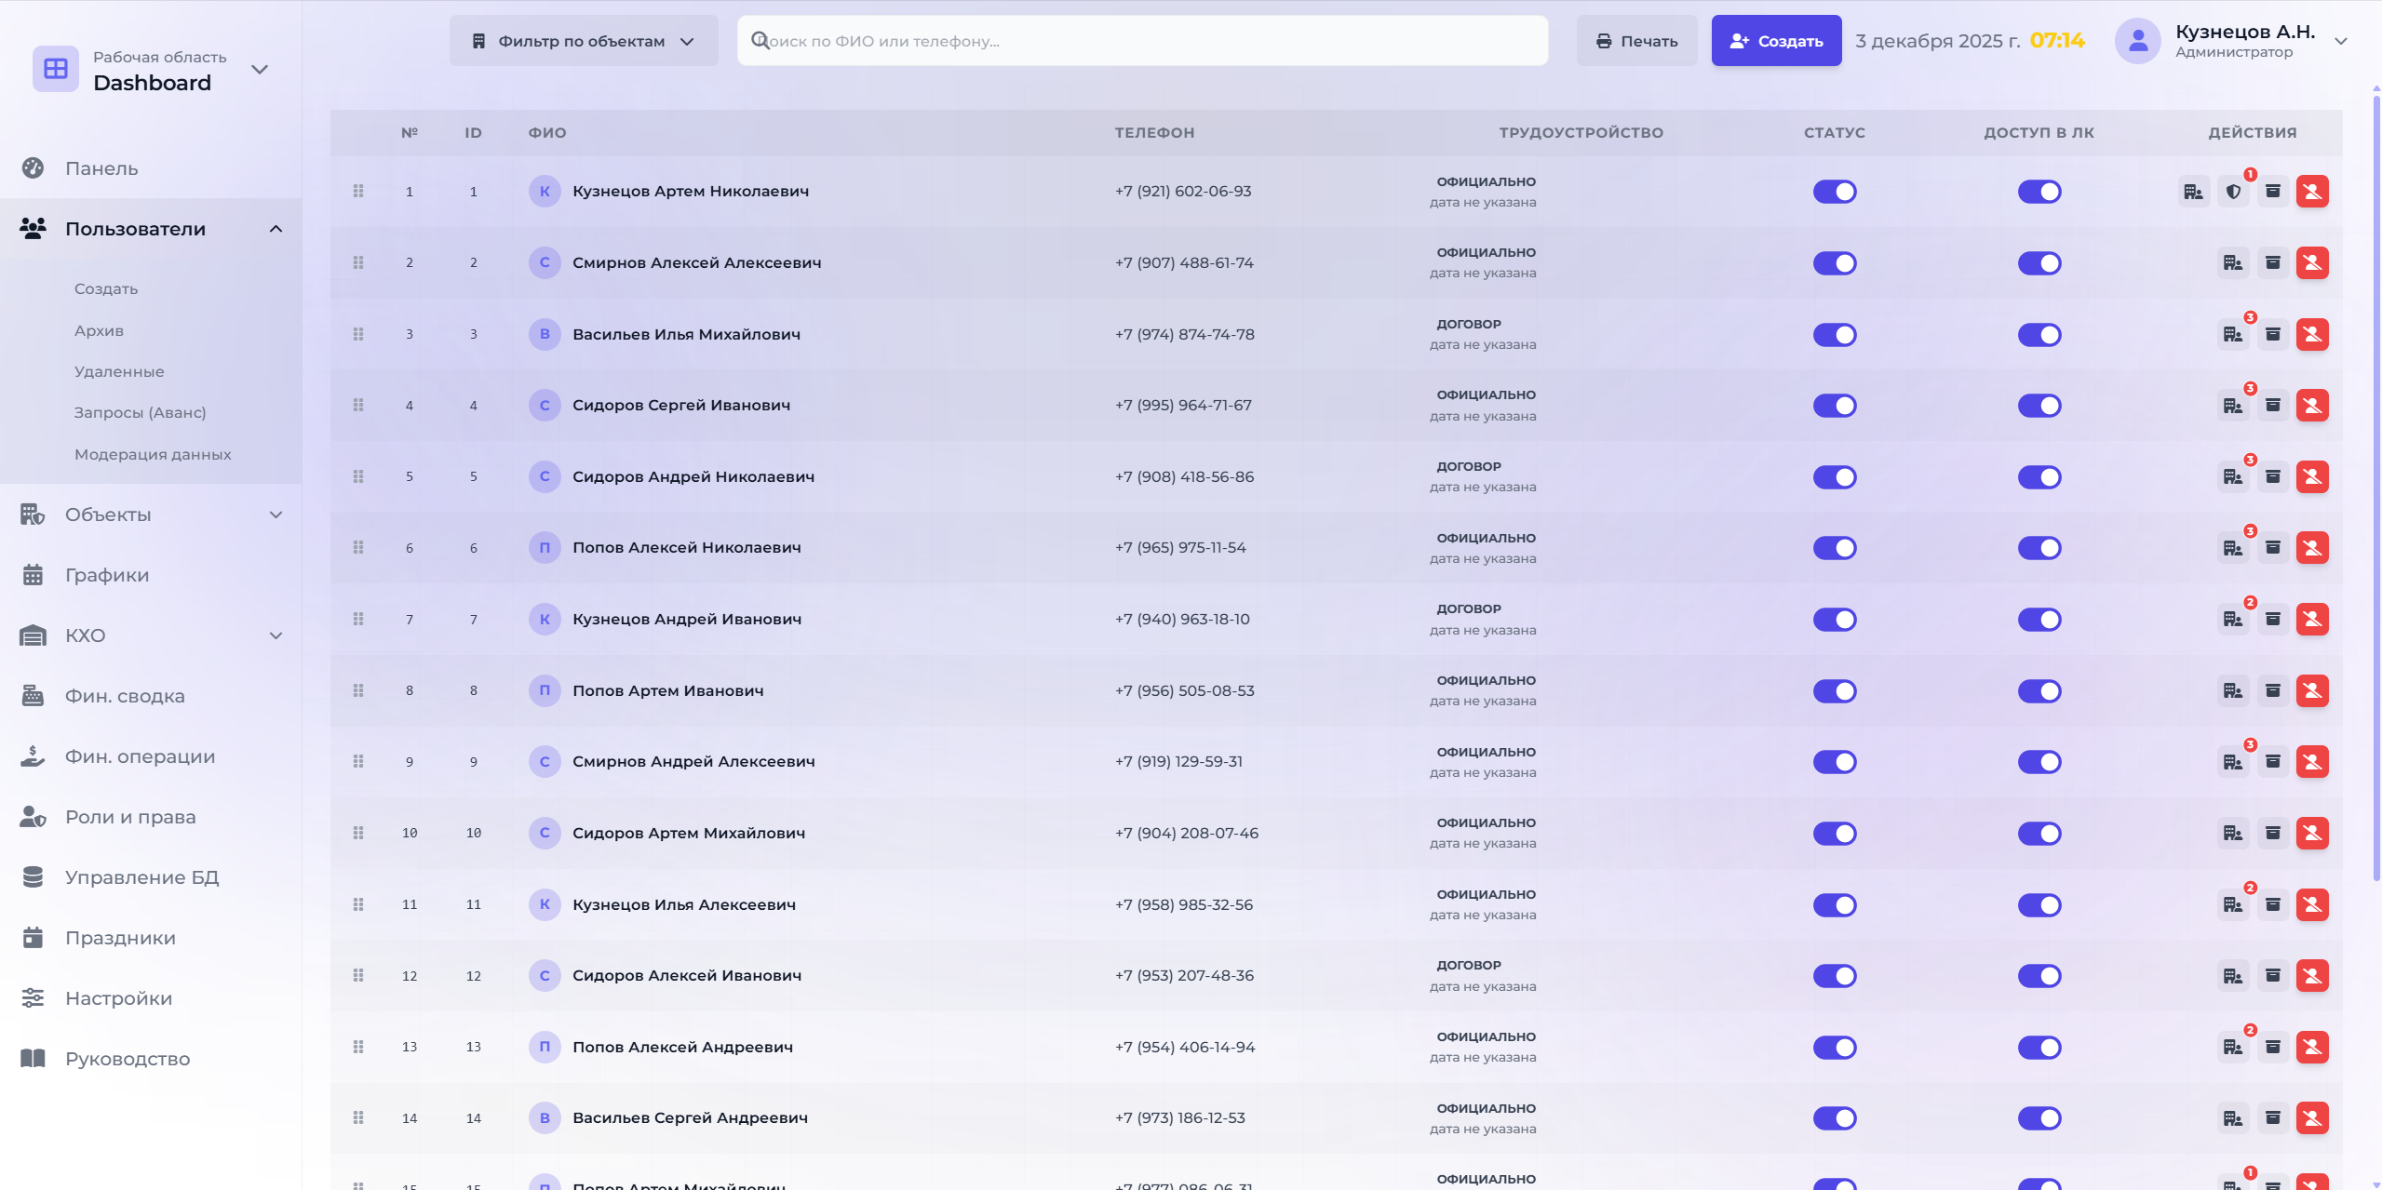2382x1190 pixels.
Task: Disable ЛК access for Смирнов Андрей Алексеевич
Action: [2039, 762]
